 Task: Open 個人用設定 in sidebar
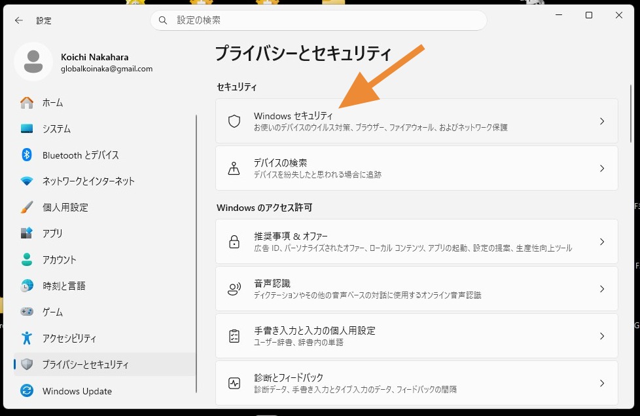[x=65, y=207]
